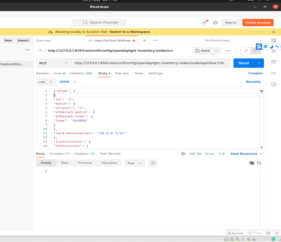Open the capture requests satellite icon
The image size is (281, 242).
tap(205, 22)
